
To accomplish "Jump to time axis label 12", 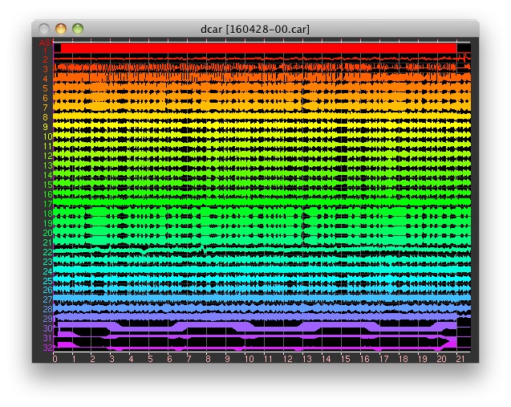I will point(287,359).
